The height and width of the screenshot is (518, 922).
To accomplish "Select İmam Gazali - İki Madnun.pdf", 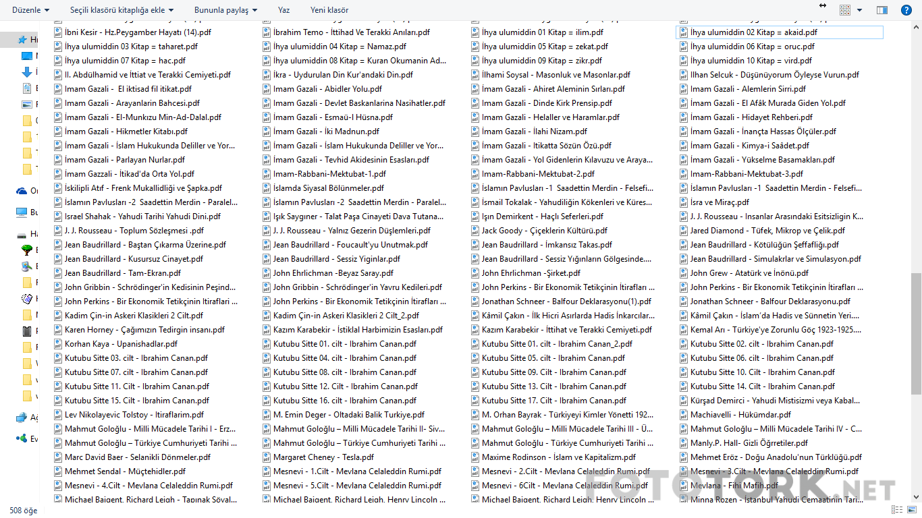I will point(321,132).
